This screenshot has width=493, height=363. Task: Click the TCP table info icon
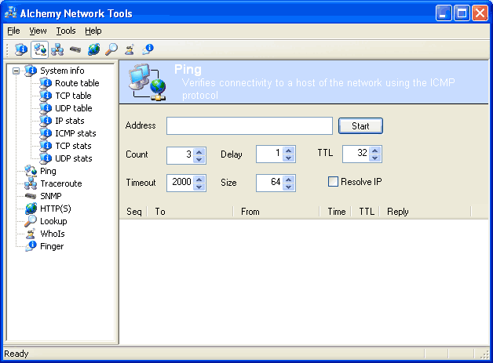point(46,96)
